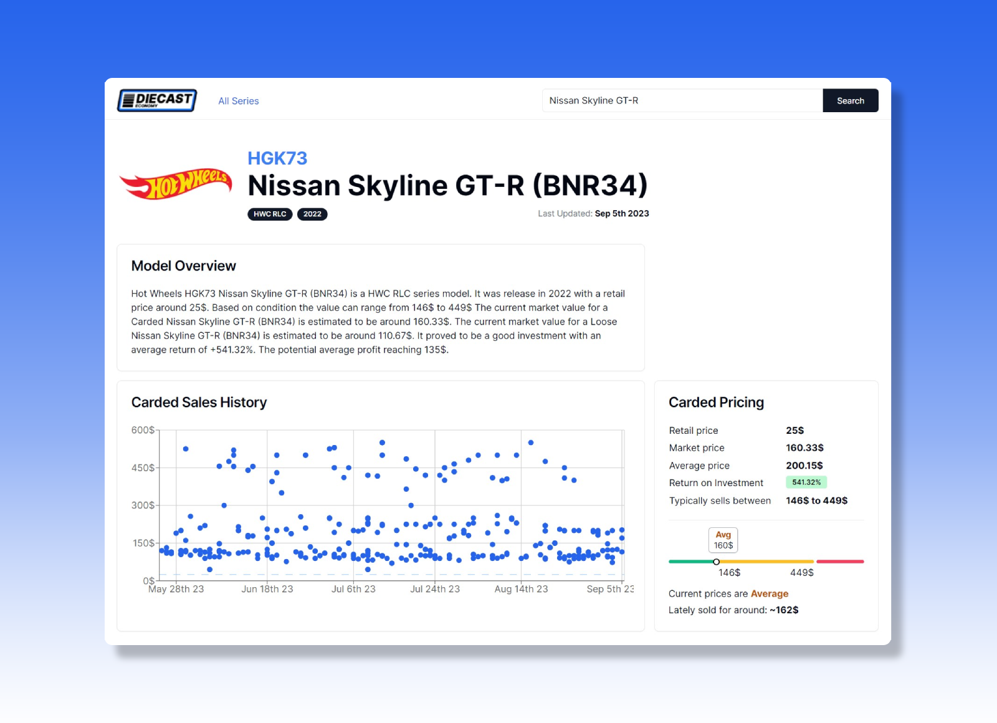Click the Lately sold for ~162$ text
The height and width of the screenshot is (723, 997).
[x=733, y=610]
